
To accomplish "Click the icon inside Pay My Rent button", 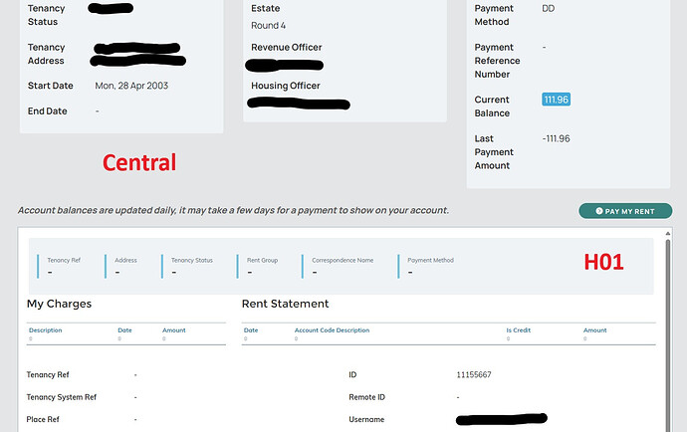I will (597, 211).
